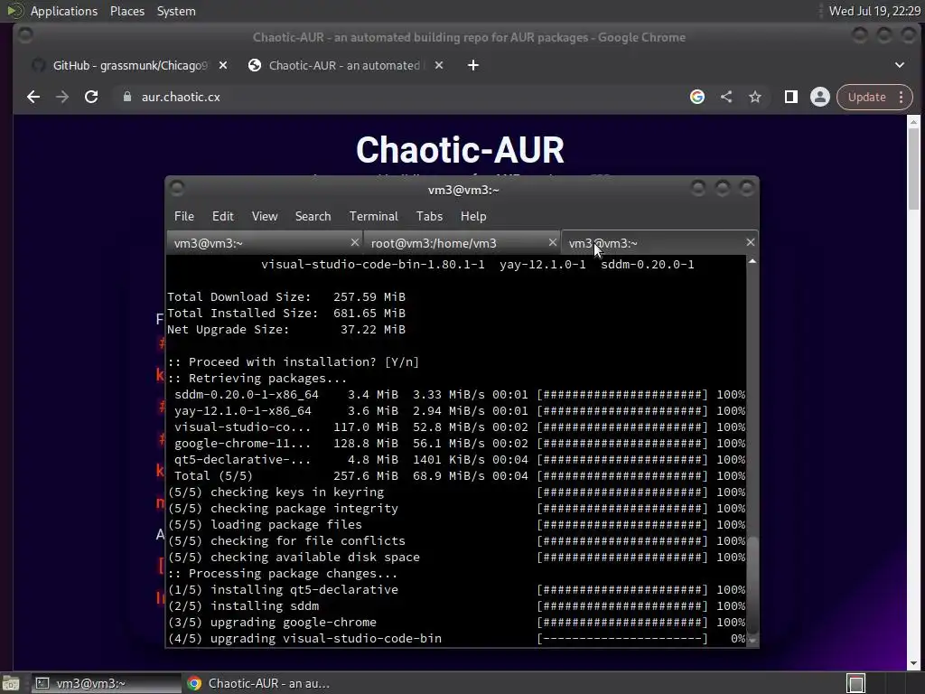The height and width of the screenshot is (694, 925).
Task: Open the terminal Help menu
Action: (x=473, y=216)
